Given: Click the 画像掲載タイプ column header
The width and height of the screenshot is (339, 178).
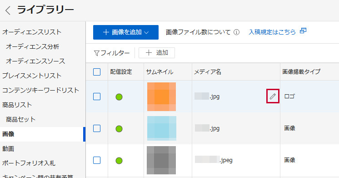Looking at the screenshot, I should (x=301, y=72).
